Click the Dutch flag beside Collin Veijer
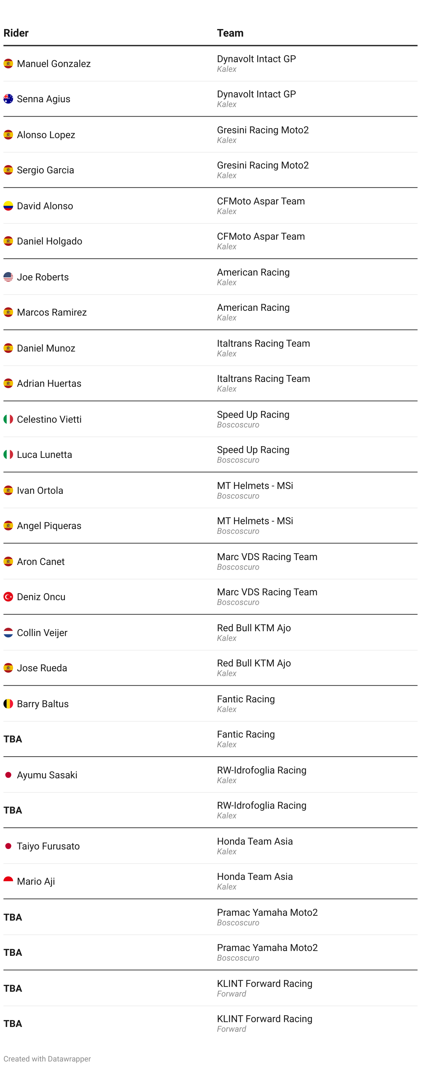 point(8,633)
